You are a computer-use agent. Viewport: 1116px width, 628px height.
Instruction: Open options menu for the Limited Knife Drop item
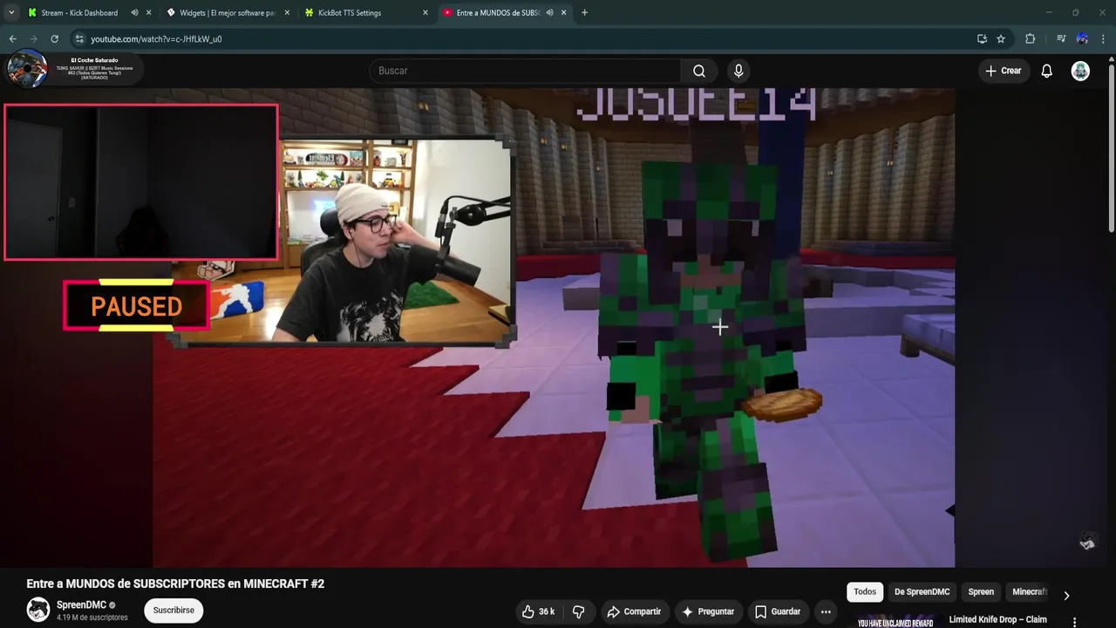coord(1074,622)
